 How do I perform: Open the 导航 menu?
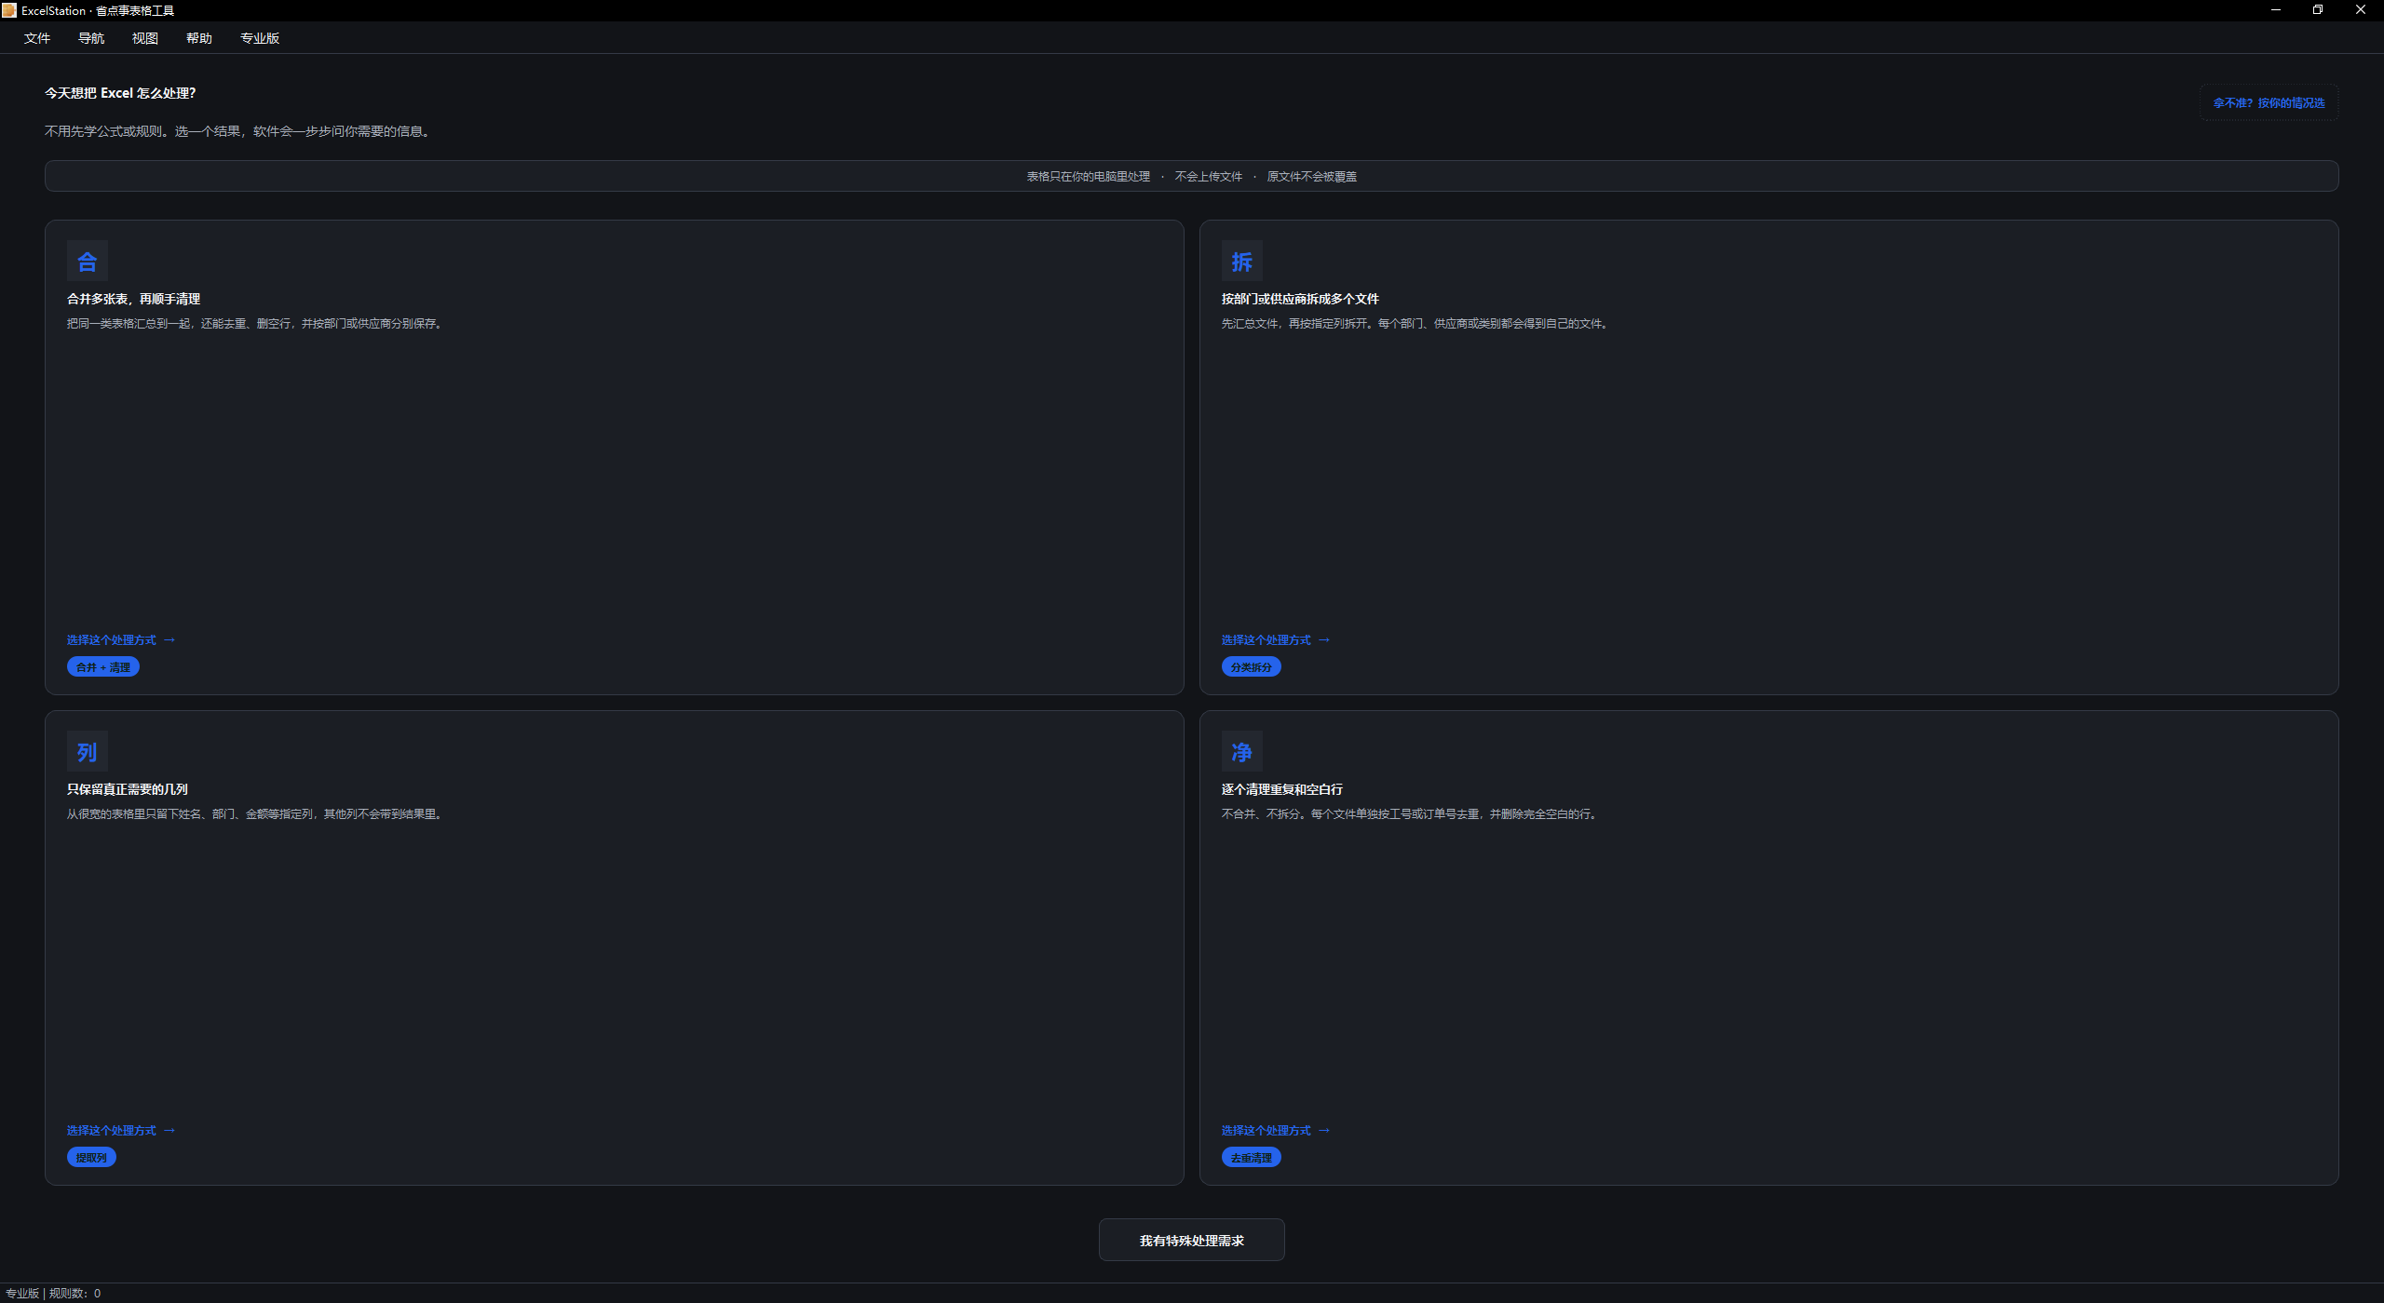[x=91, y=38]
